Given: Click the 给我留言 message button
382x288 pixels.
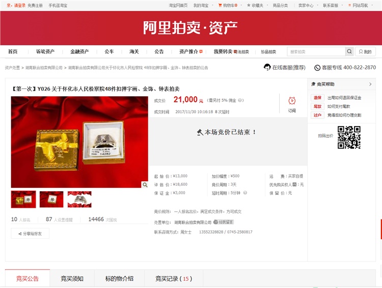Looking at the screenshot, I should (224, 222).
